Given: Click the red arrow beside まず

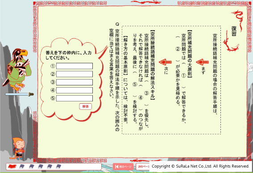Looking at the screenshot, I should point(202,62).
